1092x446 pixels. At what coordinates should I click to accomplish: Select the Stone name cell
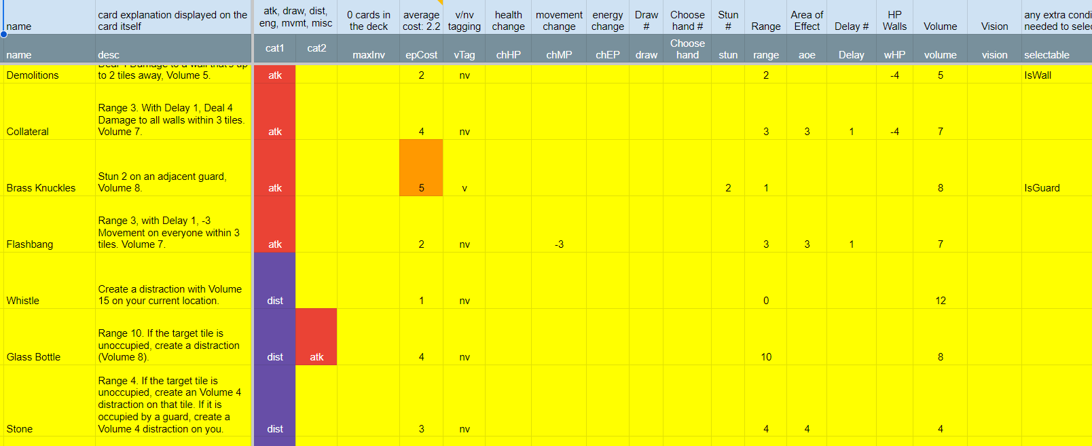point(20,429)
